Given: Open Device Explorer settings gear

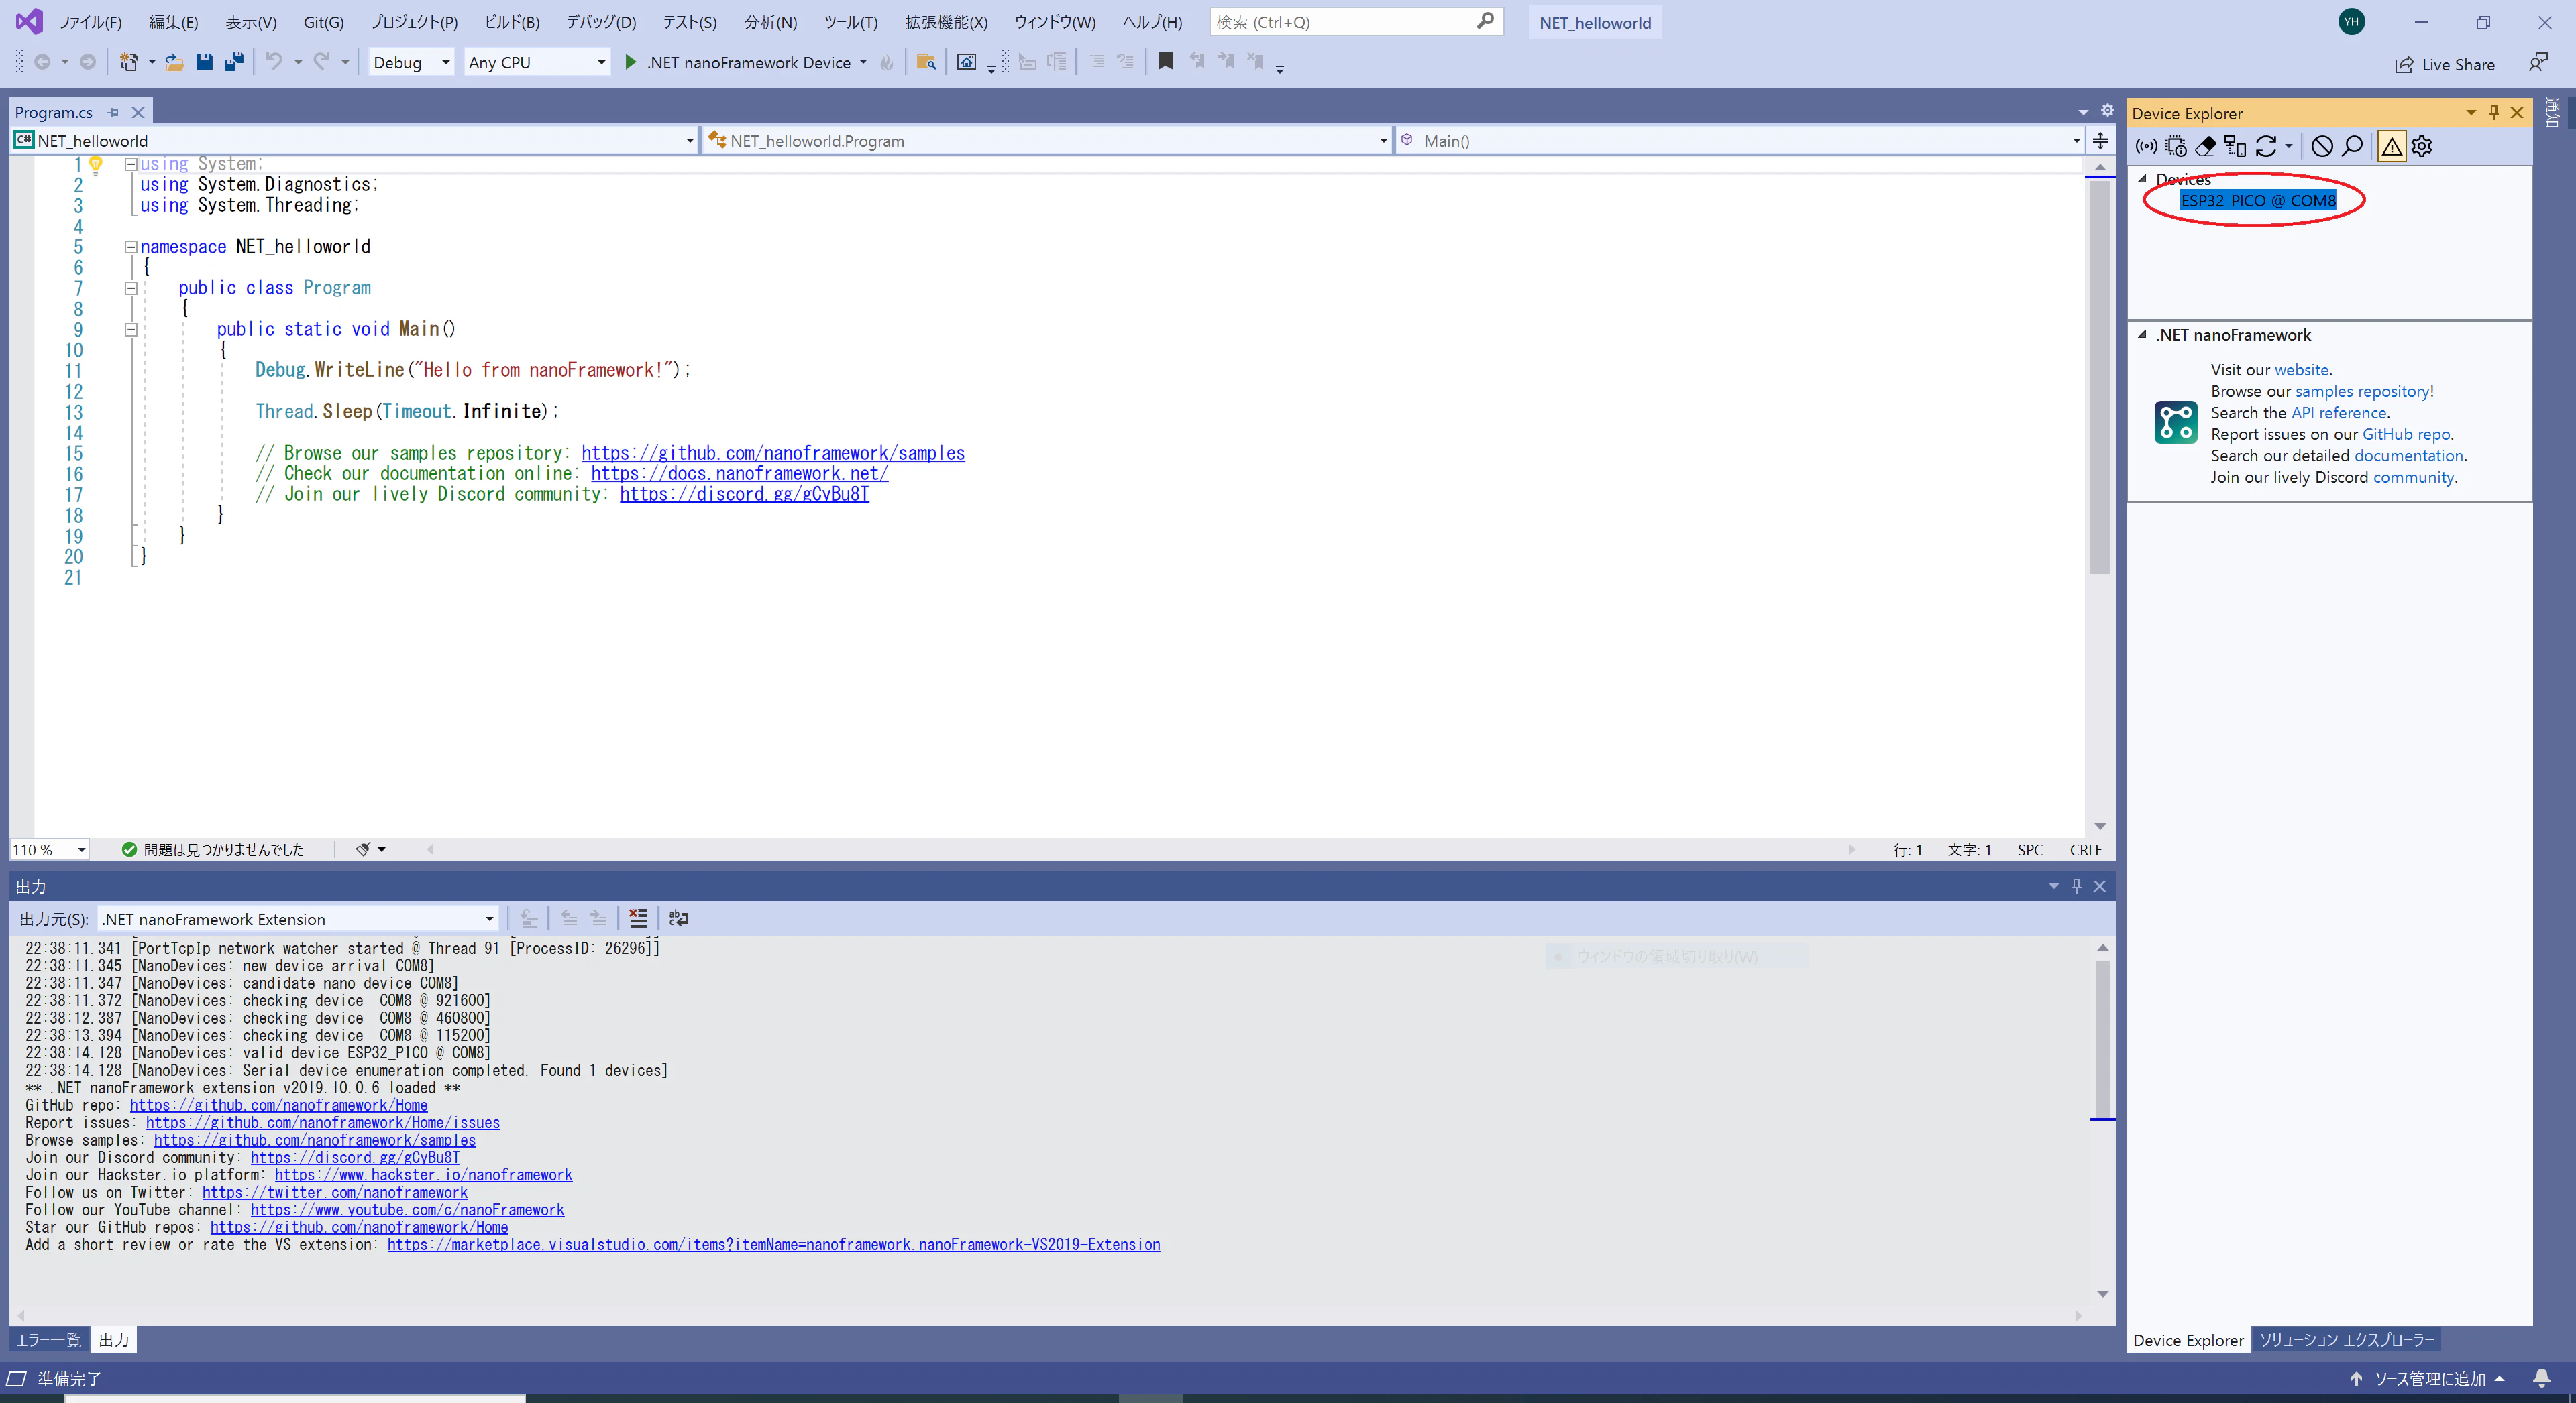Looking at the screenshot, I should click(2421, 147).
